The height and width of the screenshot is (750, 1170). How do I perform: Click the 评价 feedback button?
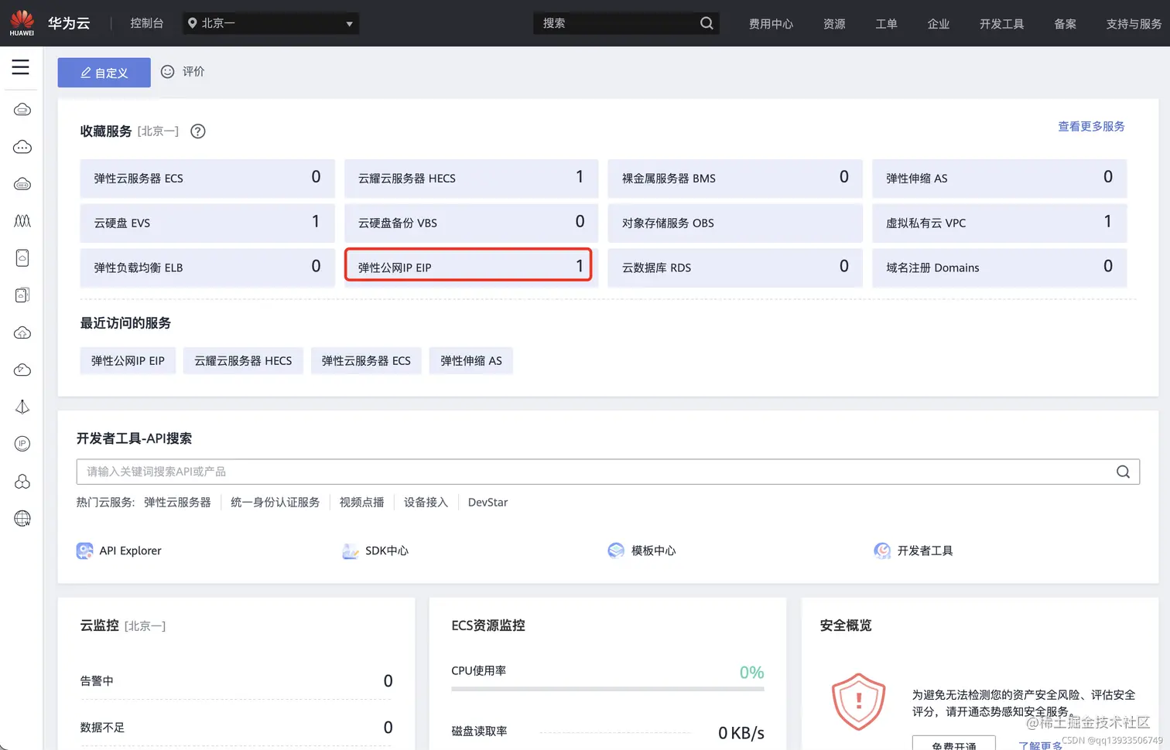183,71
